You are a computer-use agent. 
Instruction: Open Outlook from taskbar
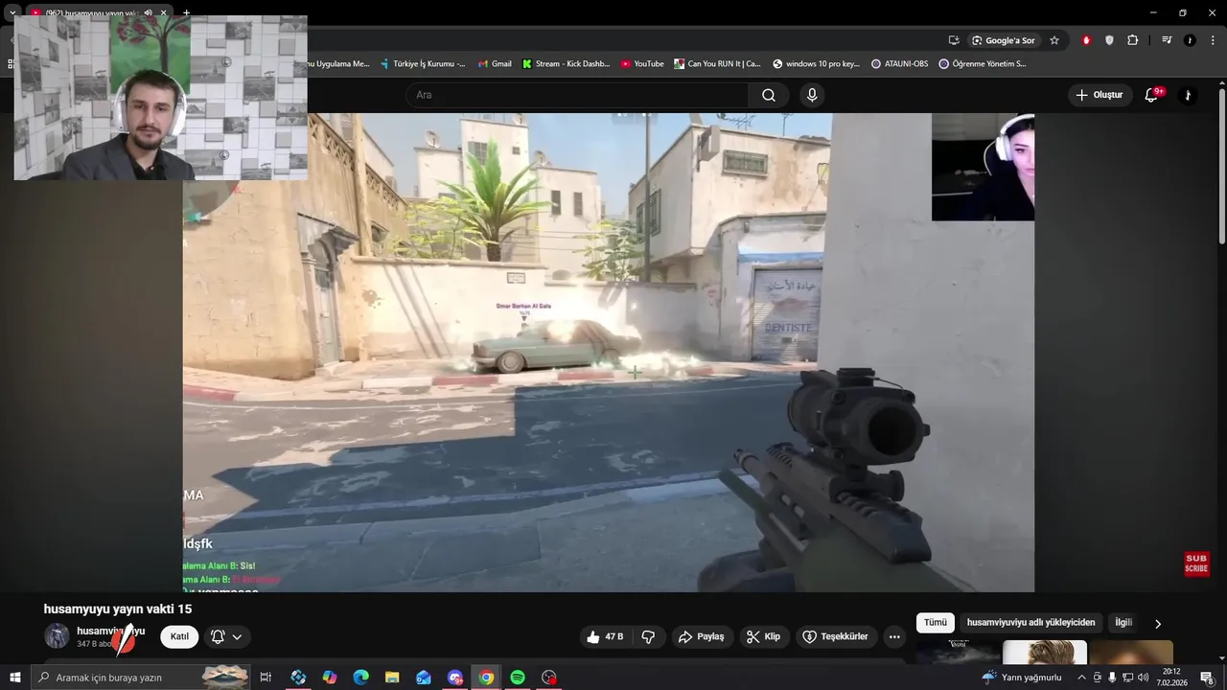[424, 678]
